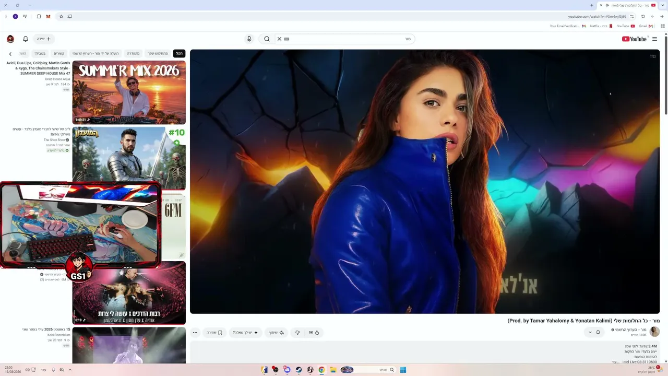
Task: Select the מהסדרה filter chip
Action: [133, 53]
